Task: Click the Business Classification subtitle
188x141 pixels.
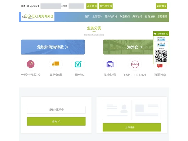Action: tap(94, 35)
